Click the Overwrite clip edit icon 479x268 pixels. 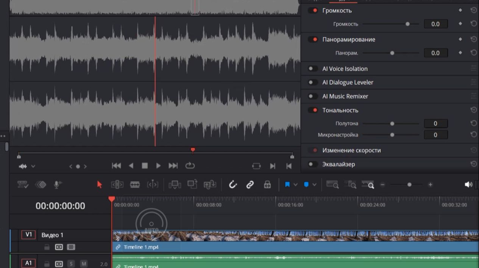192,185
